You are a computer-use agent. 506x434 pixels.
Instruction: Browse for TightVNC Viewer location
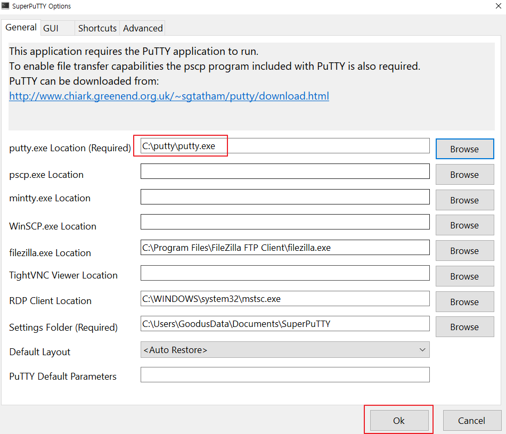click(x=464, y=276)
